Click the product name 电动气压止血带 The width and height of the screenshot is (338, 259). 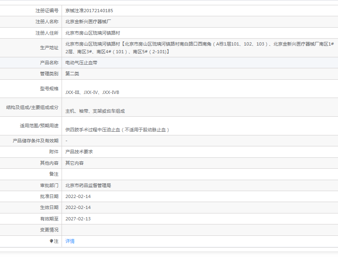pos(81,63)
